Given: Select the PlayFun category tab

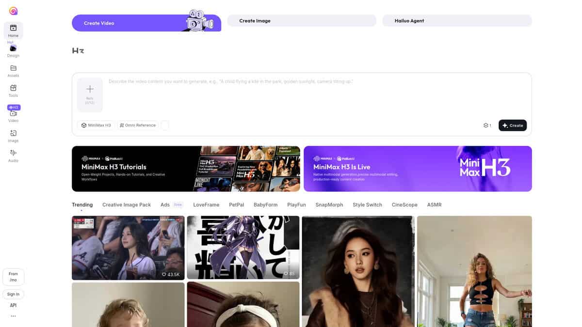Looking at the screenshot, I should click(x=296, y=205).
